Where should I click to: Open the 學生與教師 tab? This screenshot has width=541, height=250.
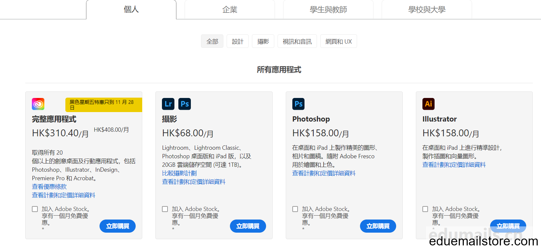pos(328,10)
